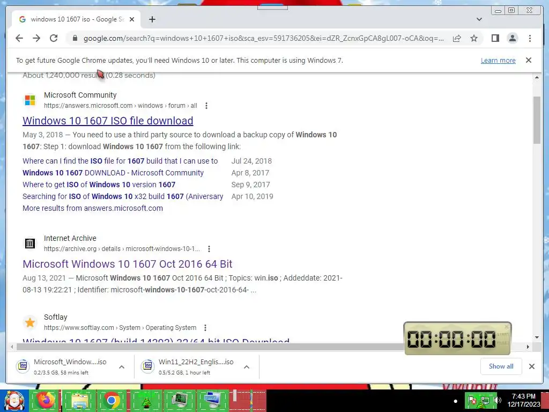
Task: Reload the Google search page
Action: coord(54,38)
